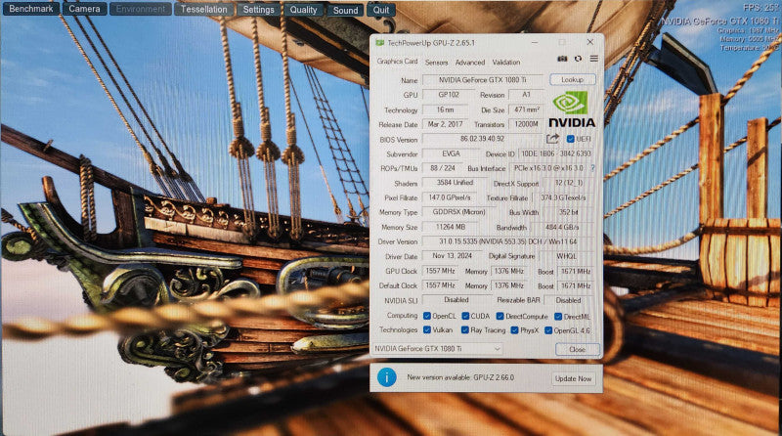Viewport: 782px width, 436px height.
Task: Click the Subvendor value EVGA
Action: [x=451, y=153]
